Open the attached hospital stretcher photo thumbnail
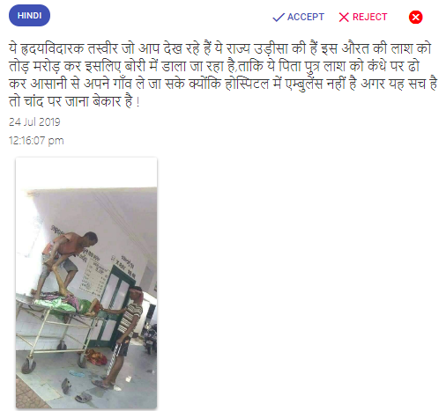446x411 pixels. (86, 283)
